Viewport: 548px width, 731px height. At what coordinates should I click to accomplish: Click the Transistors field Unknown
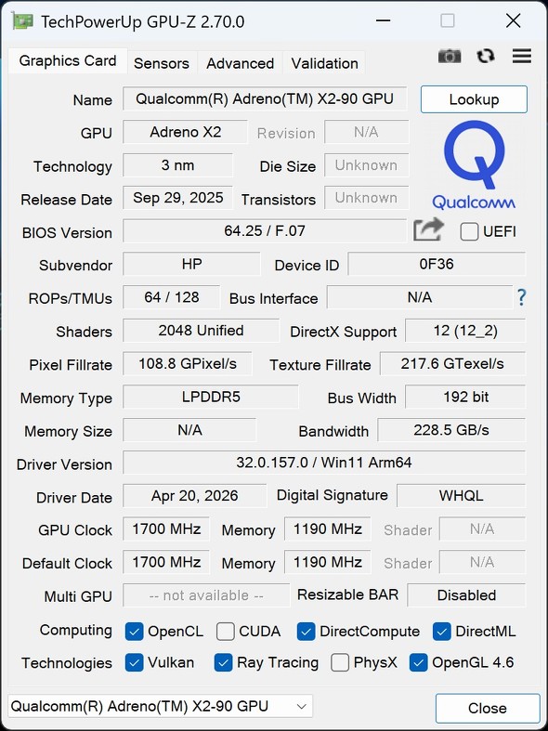(366, 198)
